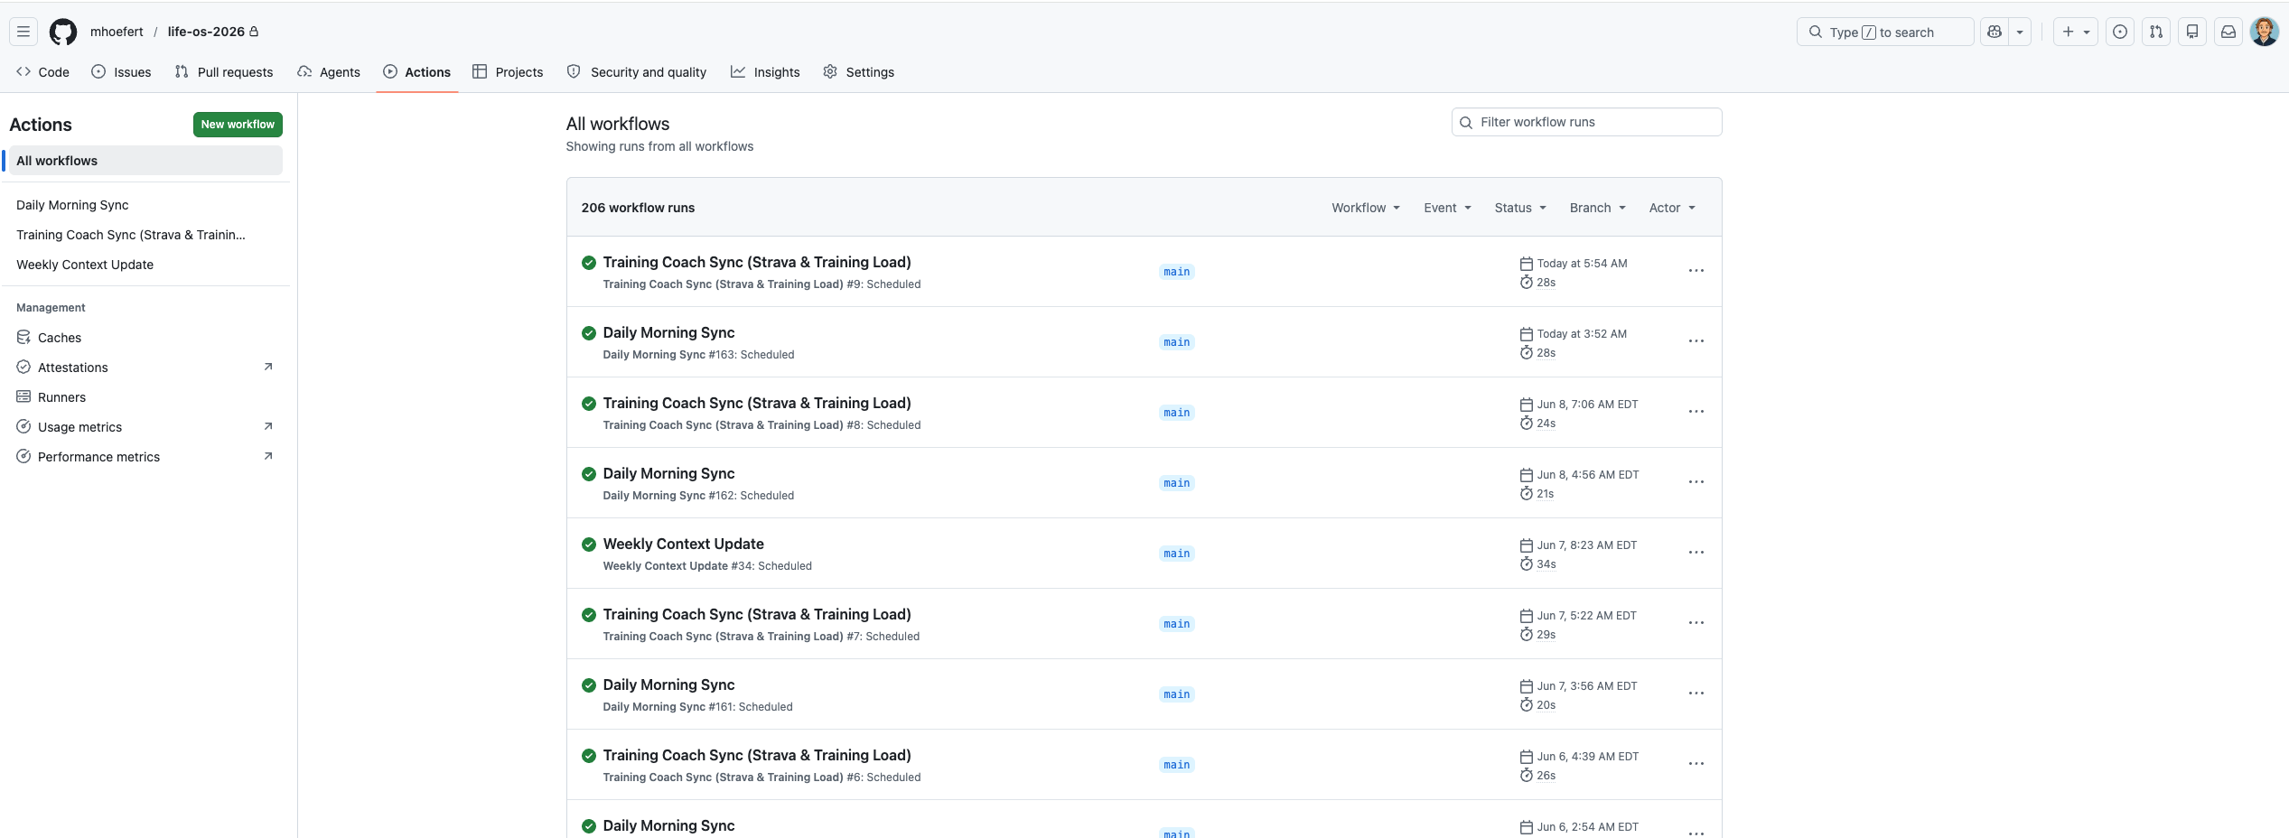Open the Projects tab
This screenshot has width=2289, height=838.
coord(508,72)
